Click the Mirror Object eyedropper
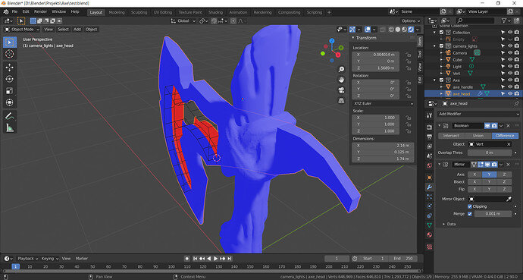The width and height of the screenshot is (523, 280). point(509,199)
